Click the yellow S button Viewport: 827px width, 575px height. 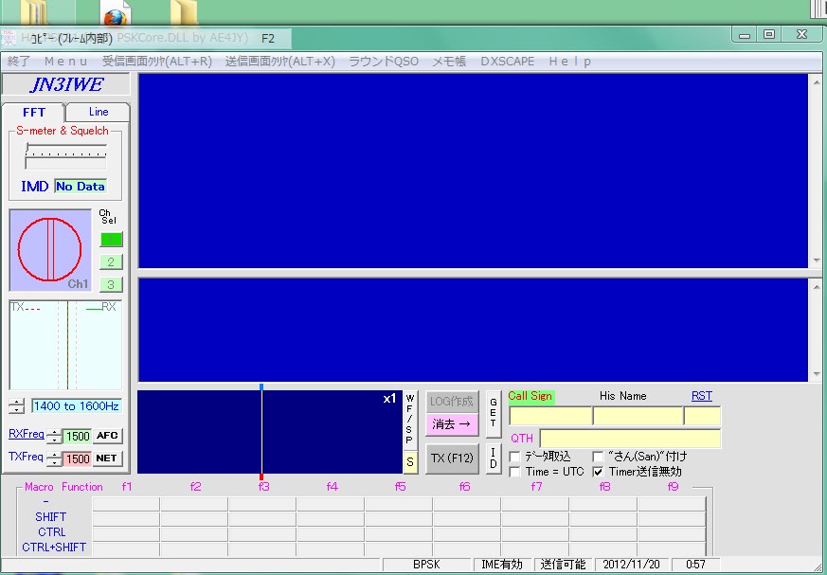tap(410, 462)
